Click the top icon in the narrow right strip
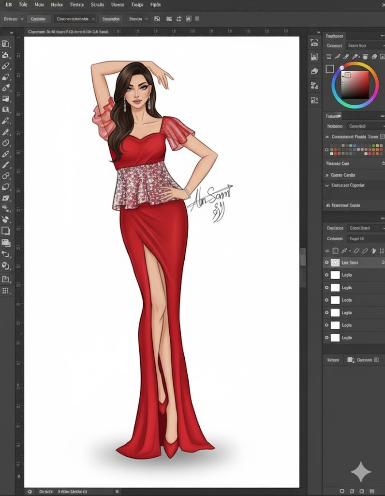This screenshot has width=385, height=496. pos(314,43)
